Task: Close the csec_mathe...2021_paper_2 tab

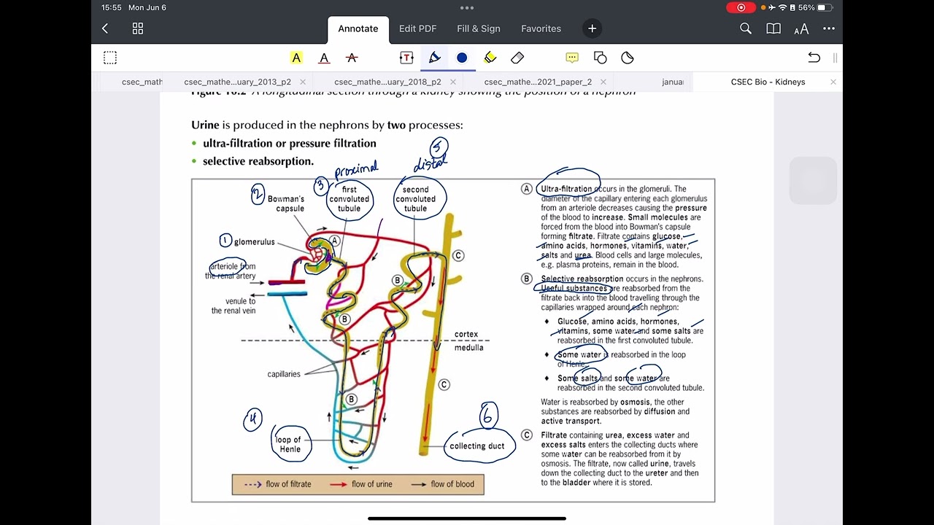Action: click(x=603, y=82)
